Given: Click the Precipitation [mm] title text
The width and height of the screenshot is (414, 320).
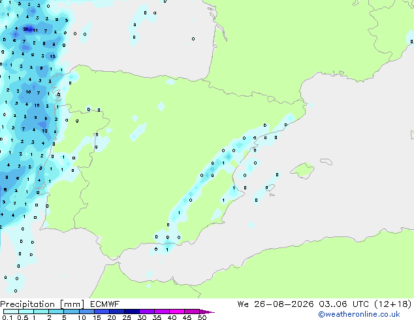Looking at the screenshot, I should coord(42,304).
